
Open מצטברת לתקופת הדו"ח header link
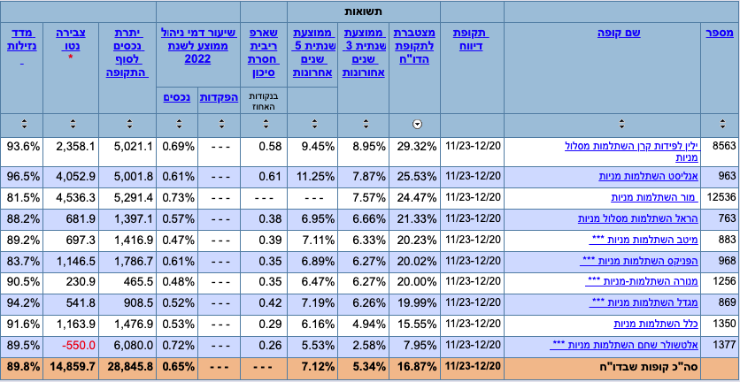point(415,47)
